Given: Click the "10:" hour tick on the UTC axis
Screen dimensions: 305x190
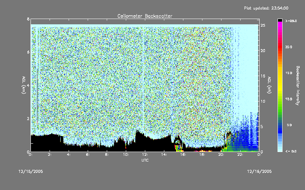Looking at the screenshot, I should 126,155.
